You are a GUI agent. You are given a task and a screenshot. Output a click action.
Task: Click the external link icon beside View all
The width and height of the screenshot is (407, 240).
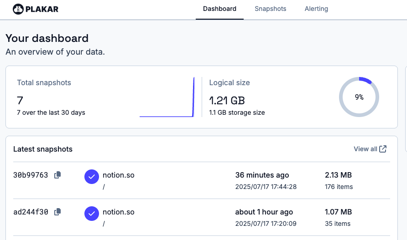[383, 149]
